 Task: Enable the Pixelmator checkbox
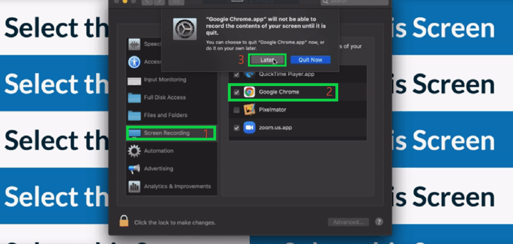[236, 109]
